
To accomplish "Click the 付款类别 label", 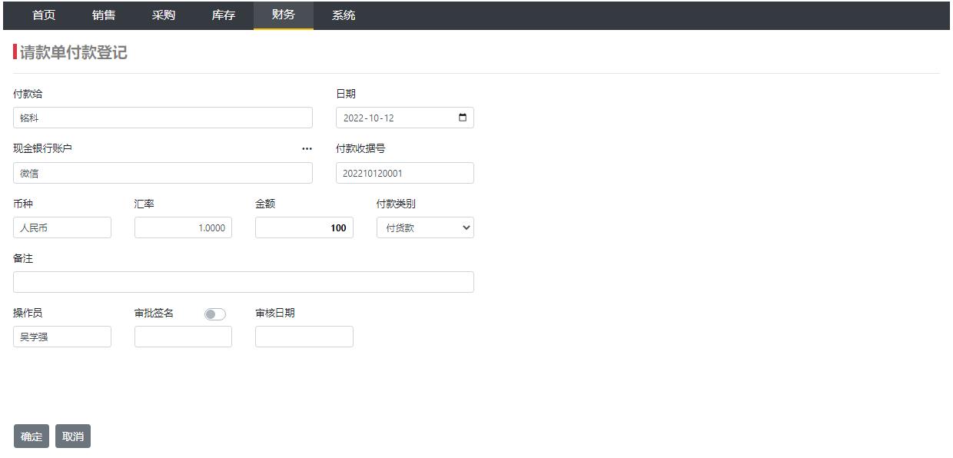I will [396, 204].
